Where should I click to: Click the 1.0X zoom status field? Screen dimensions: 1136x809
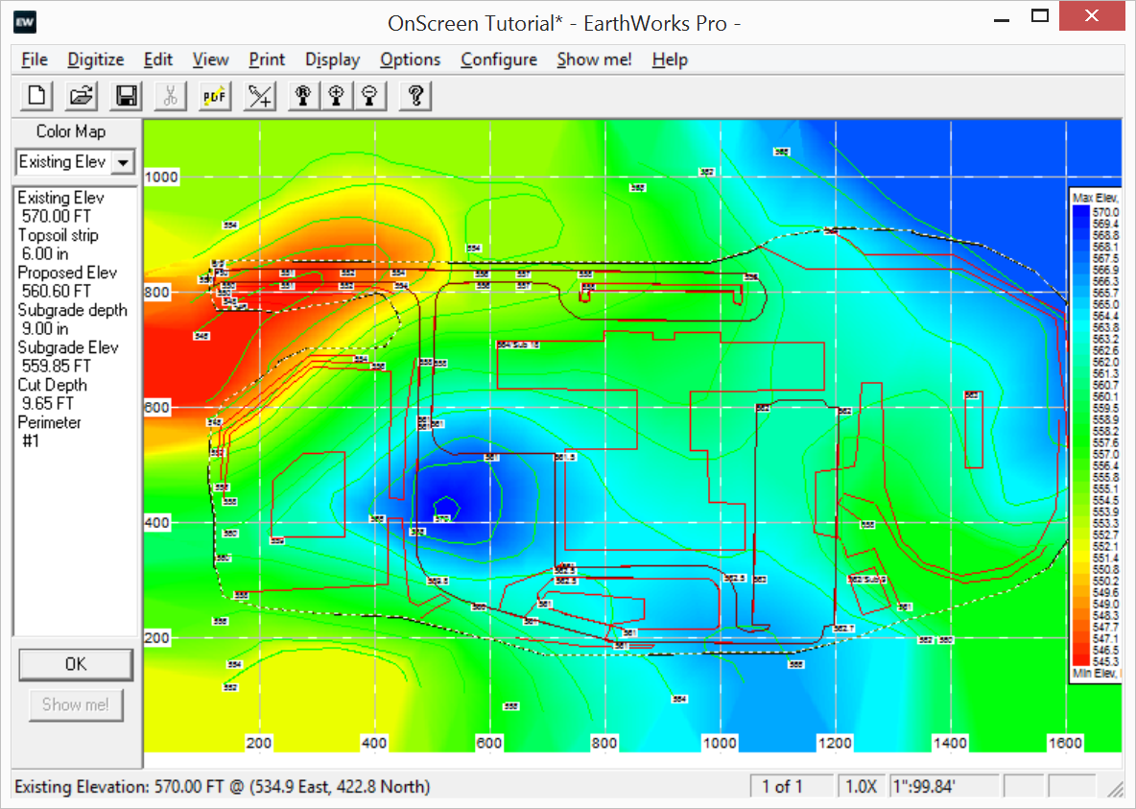pyautogui.click(x=863, y=787)
